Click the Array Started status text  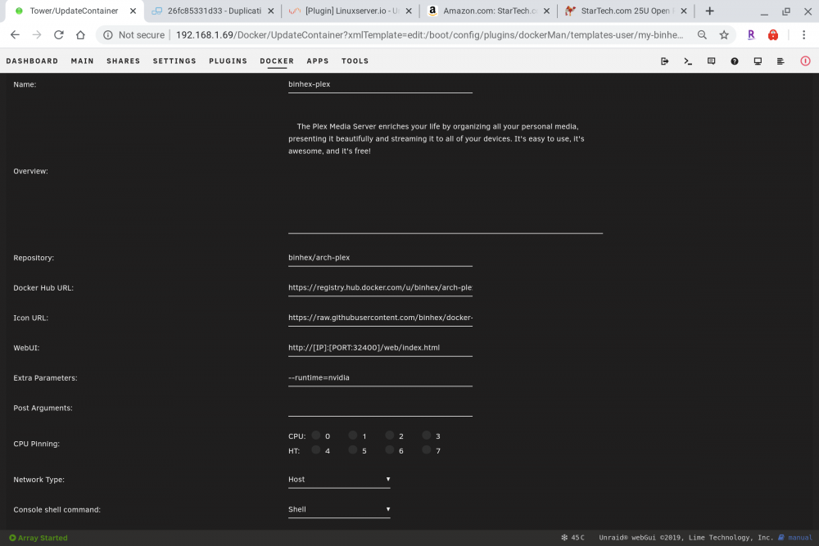click(43, 538)
